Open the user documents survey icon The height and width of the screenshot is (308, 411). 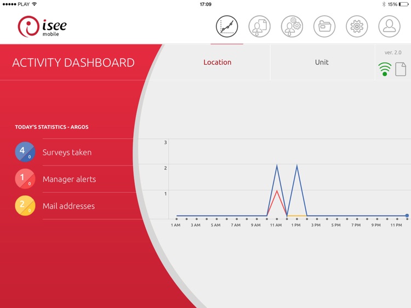click(x=259, y=26)
